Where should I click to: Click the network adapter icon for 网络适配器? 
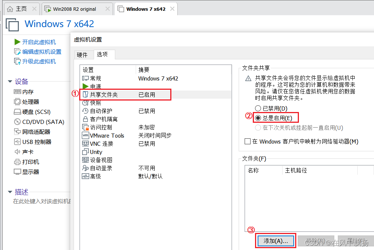tap(17, 132)
